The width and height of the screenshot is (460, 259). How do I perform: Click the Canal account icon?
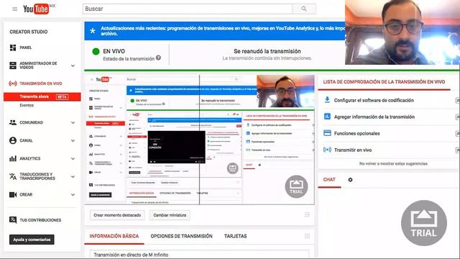pos(13,140)
